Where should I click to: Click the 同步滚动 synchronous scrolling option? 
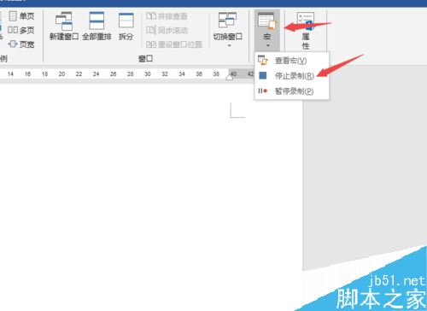point(167,30)
